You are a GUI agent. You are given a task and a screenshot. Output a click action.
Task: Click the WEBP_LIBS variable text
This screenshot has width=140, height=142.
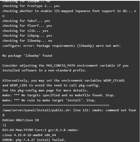point(18,86)
